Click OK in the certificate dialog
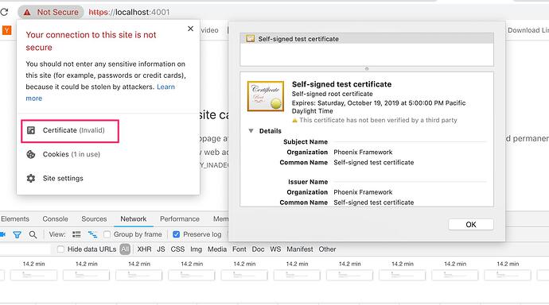Viewport: 549px width, 305px height. (471, 224)
